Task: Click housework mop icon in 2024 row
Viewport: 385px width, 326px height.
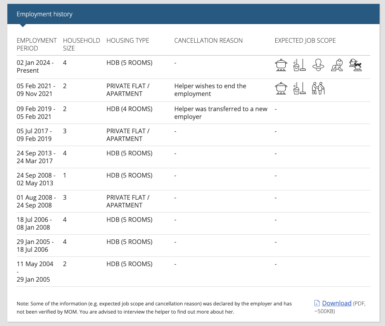Action: click(x=300, y=65)
